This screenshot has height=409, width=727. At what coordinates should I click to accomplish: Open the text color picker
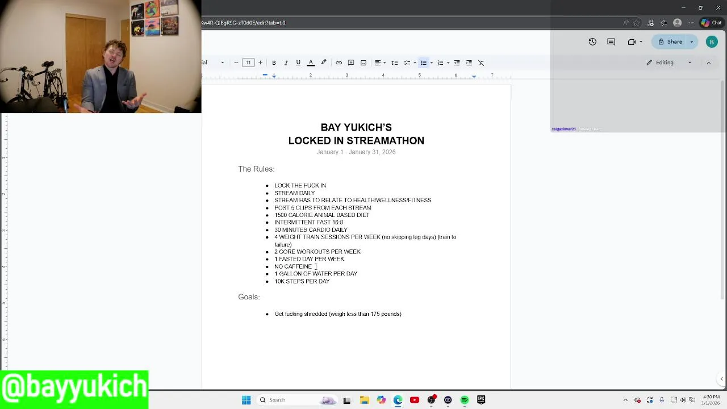(311, 62)
